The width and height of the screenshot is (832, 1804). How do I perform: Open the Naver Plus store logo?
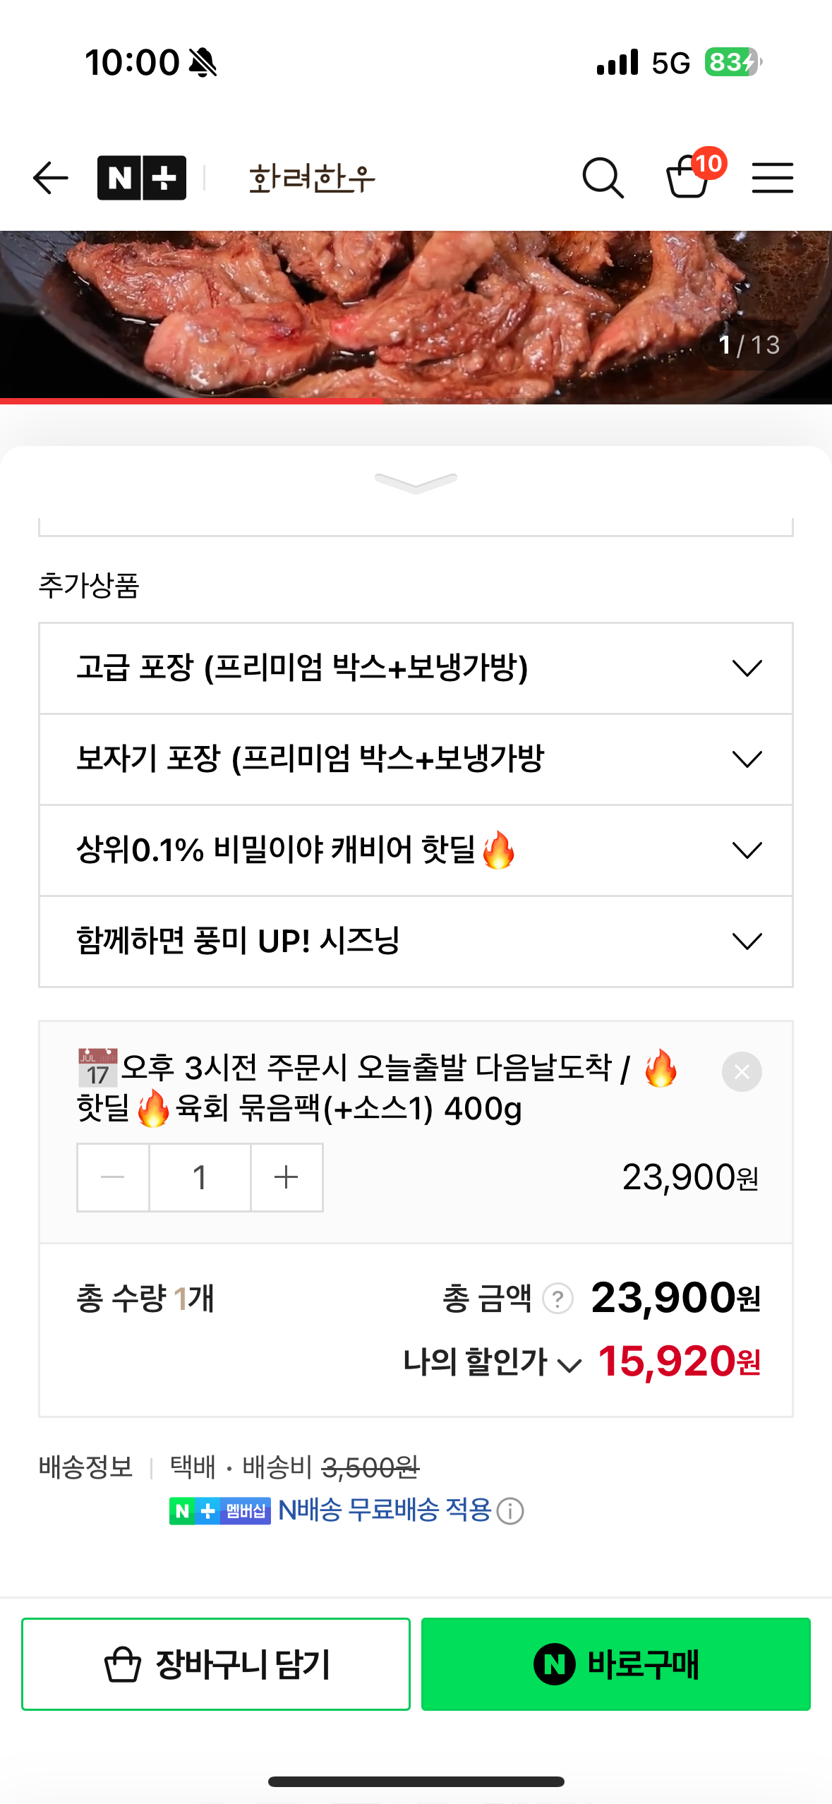[x=142, y=177]
